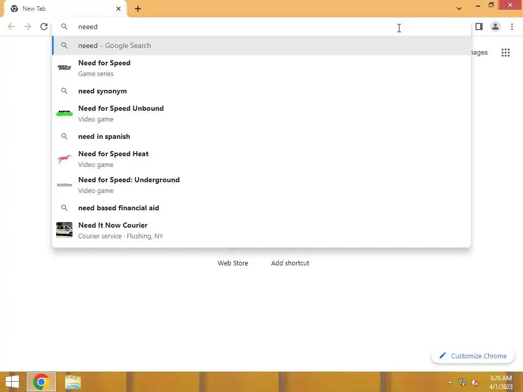The width and height of the screenshot is (523, 392).
Task: Open the Windows Start button
Action: pyautogui.click(x=12, y=382)
